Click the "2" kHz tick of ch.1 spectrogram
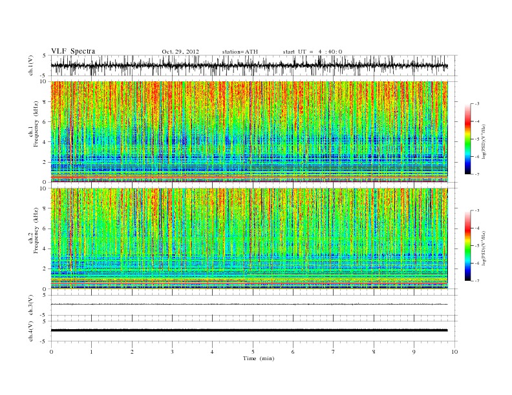Image resolution: width=512 pixels, height=395 pixels. (45, 162)
